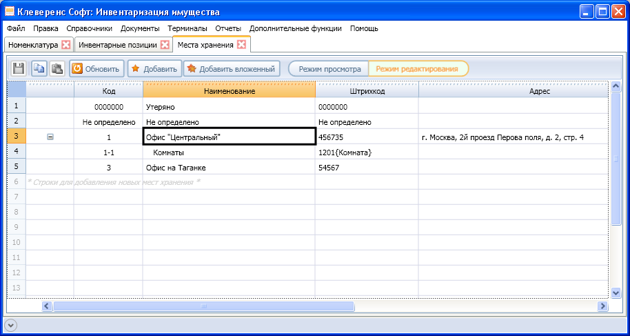Click the Наименование column header
Screen dimensions: 630x336
point(229,91)
